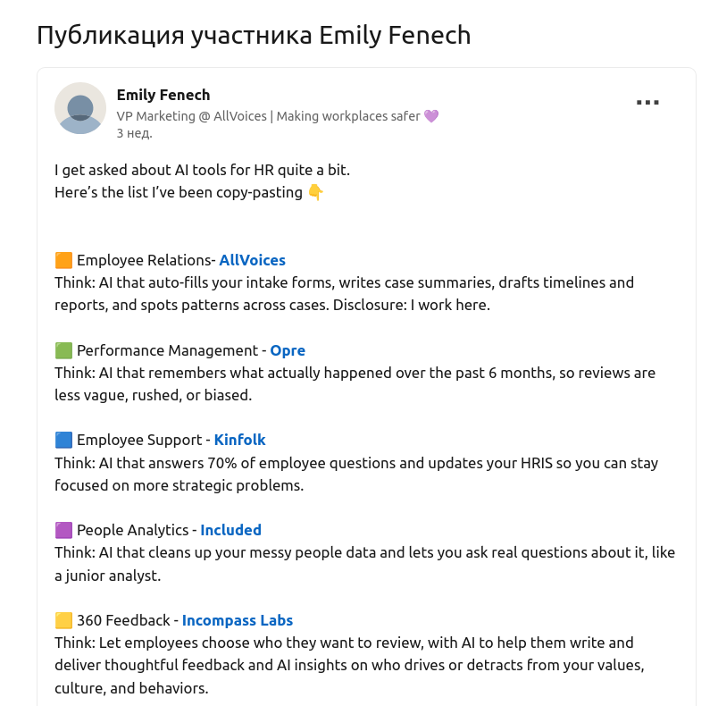Open Emily Fenech's profile picture

click(x=80, y=108)
